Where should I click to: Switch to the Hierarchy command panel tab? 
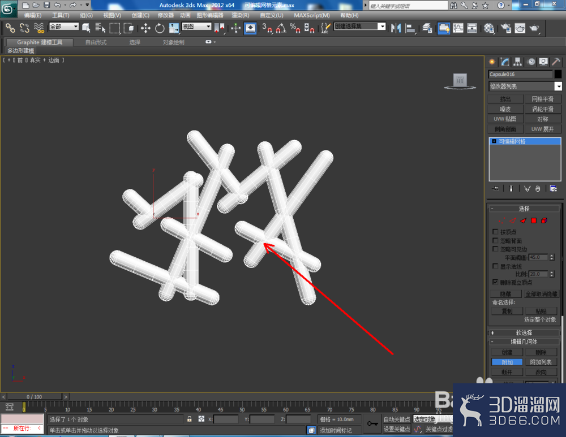point(518,62)
